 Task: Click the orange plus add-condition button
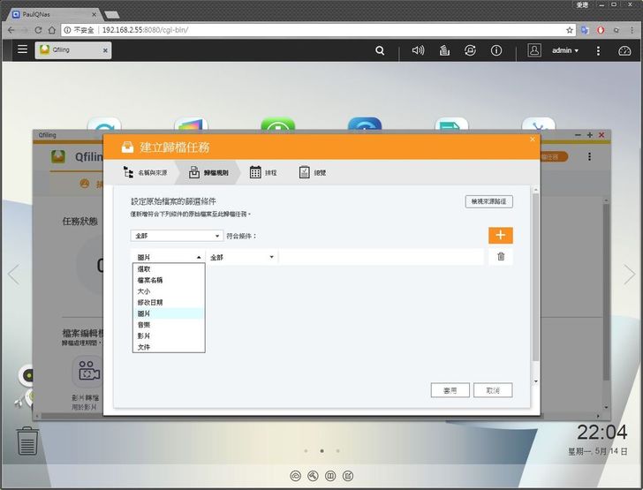click(500, 235)
